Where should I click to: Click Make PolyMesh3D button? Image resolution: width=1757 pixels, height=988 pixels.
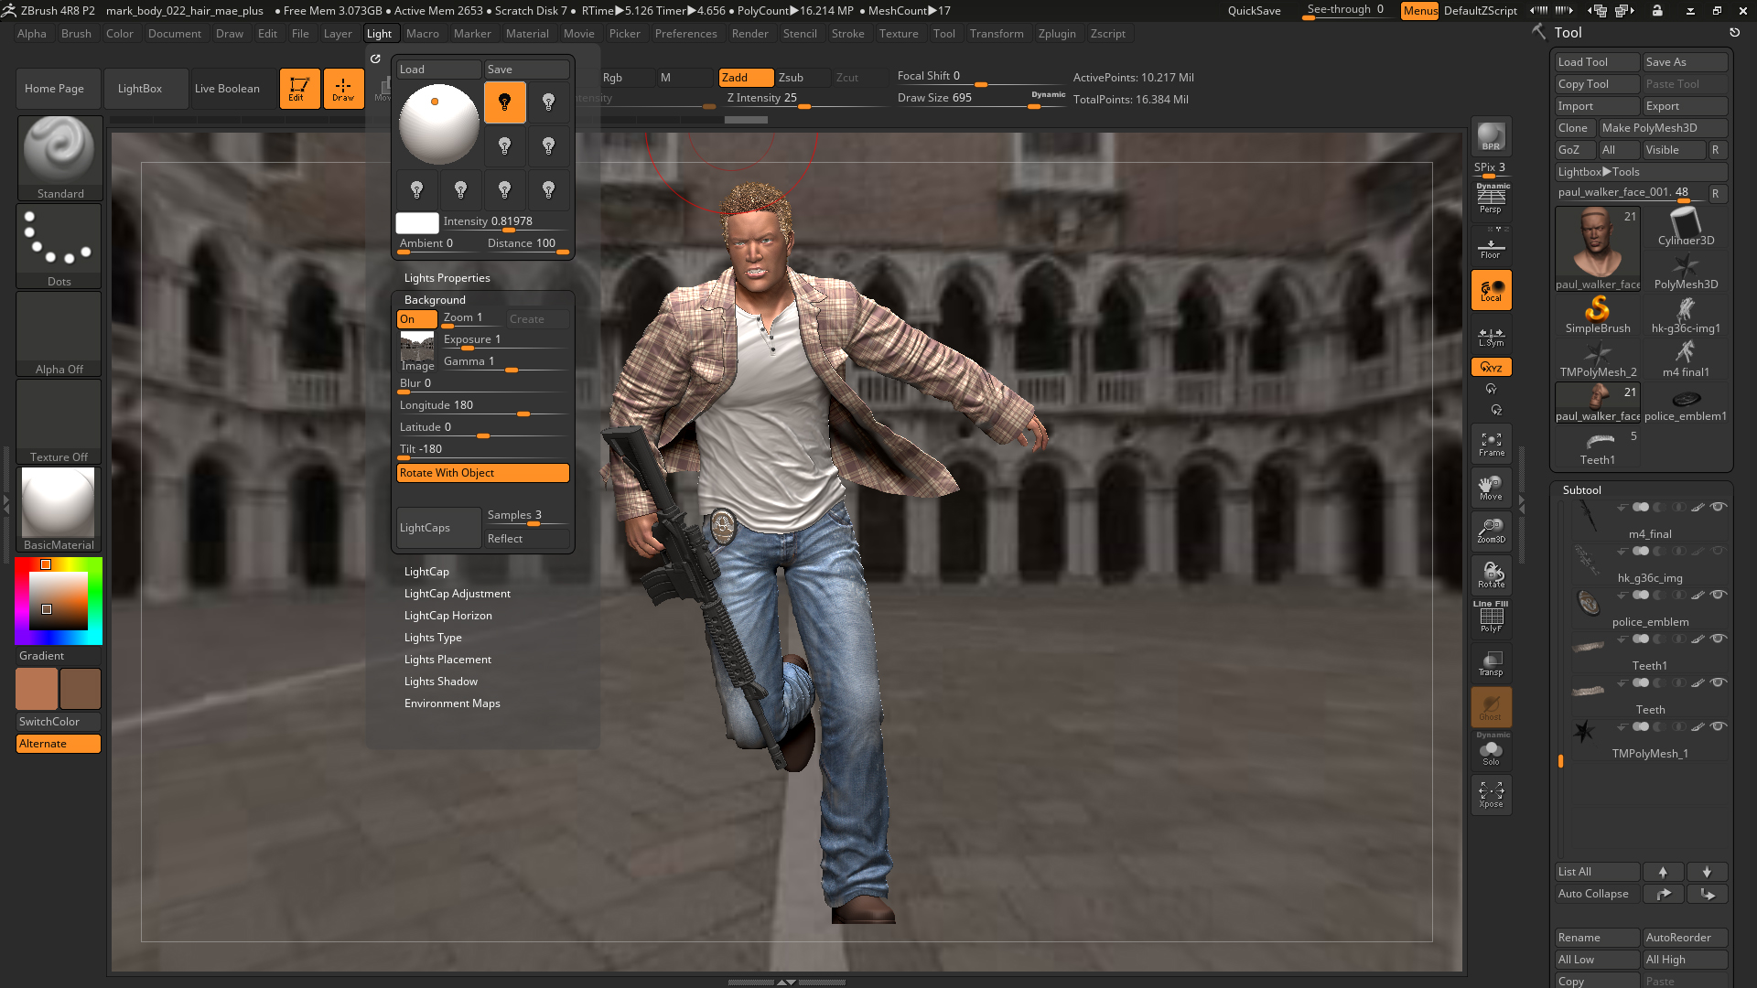[1664, 128]
